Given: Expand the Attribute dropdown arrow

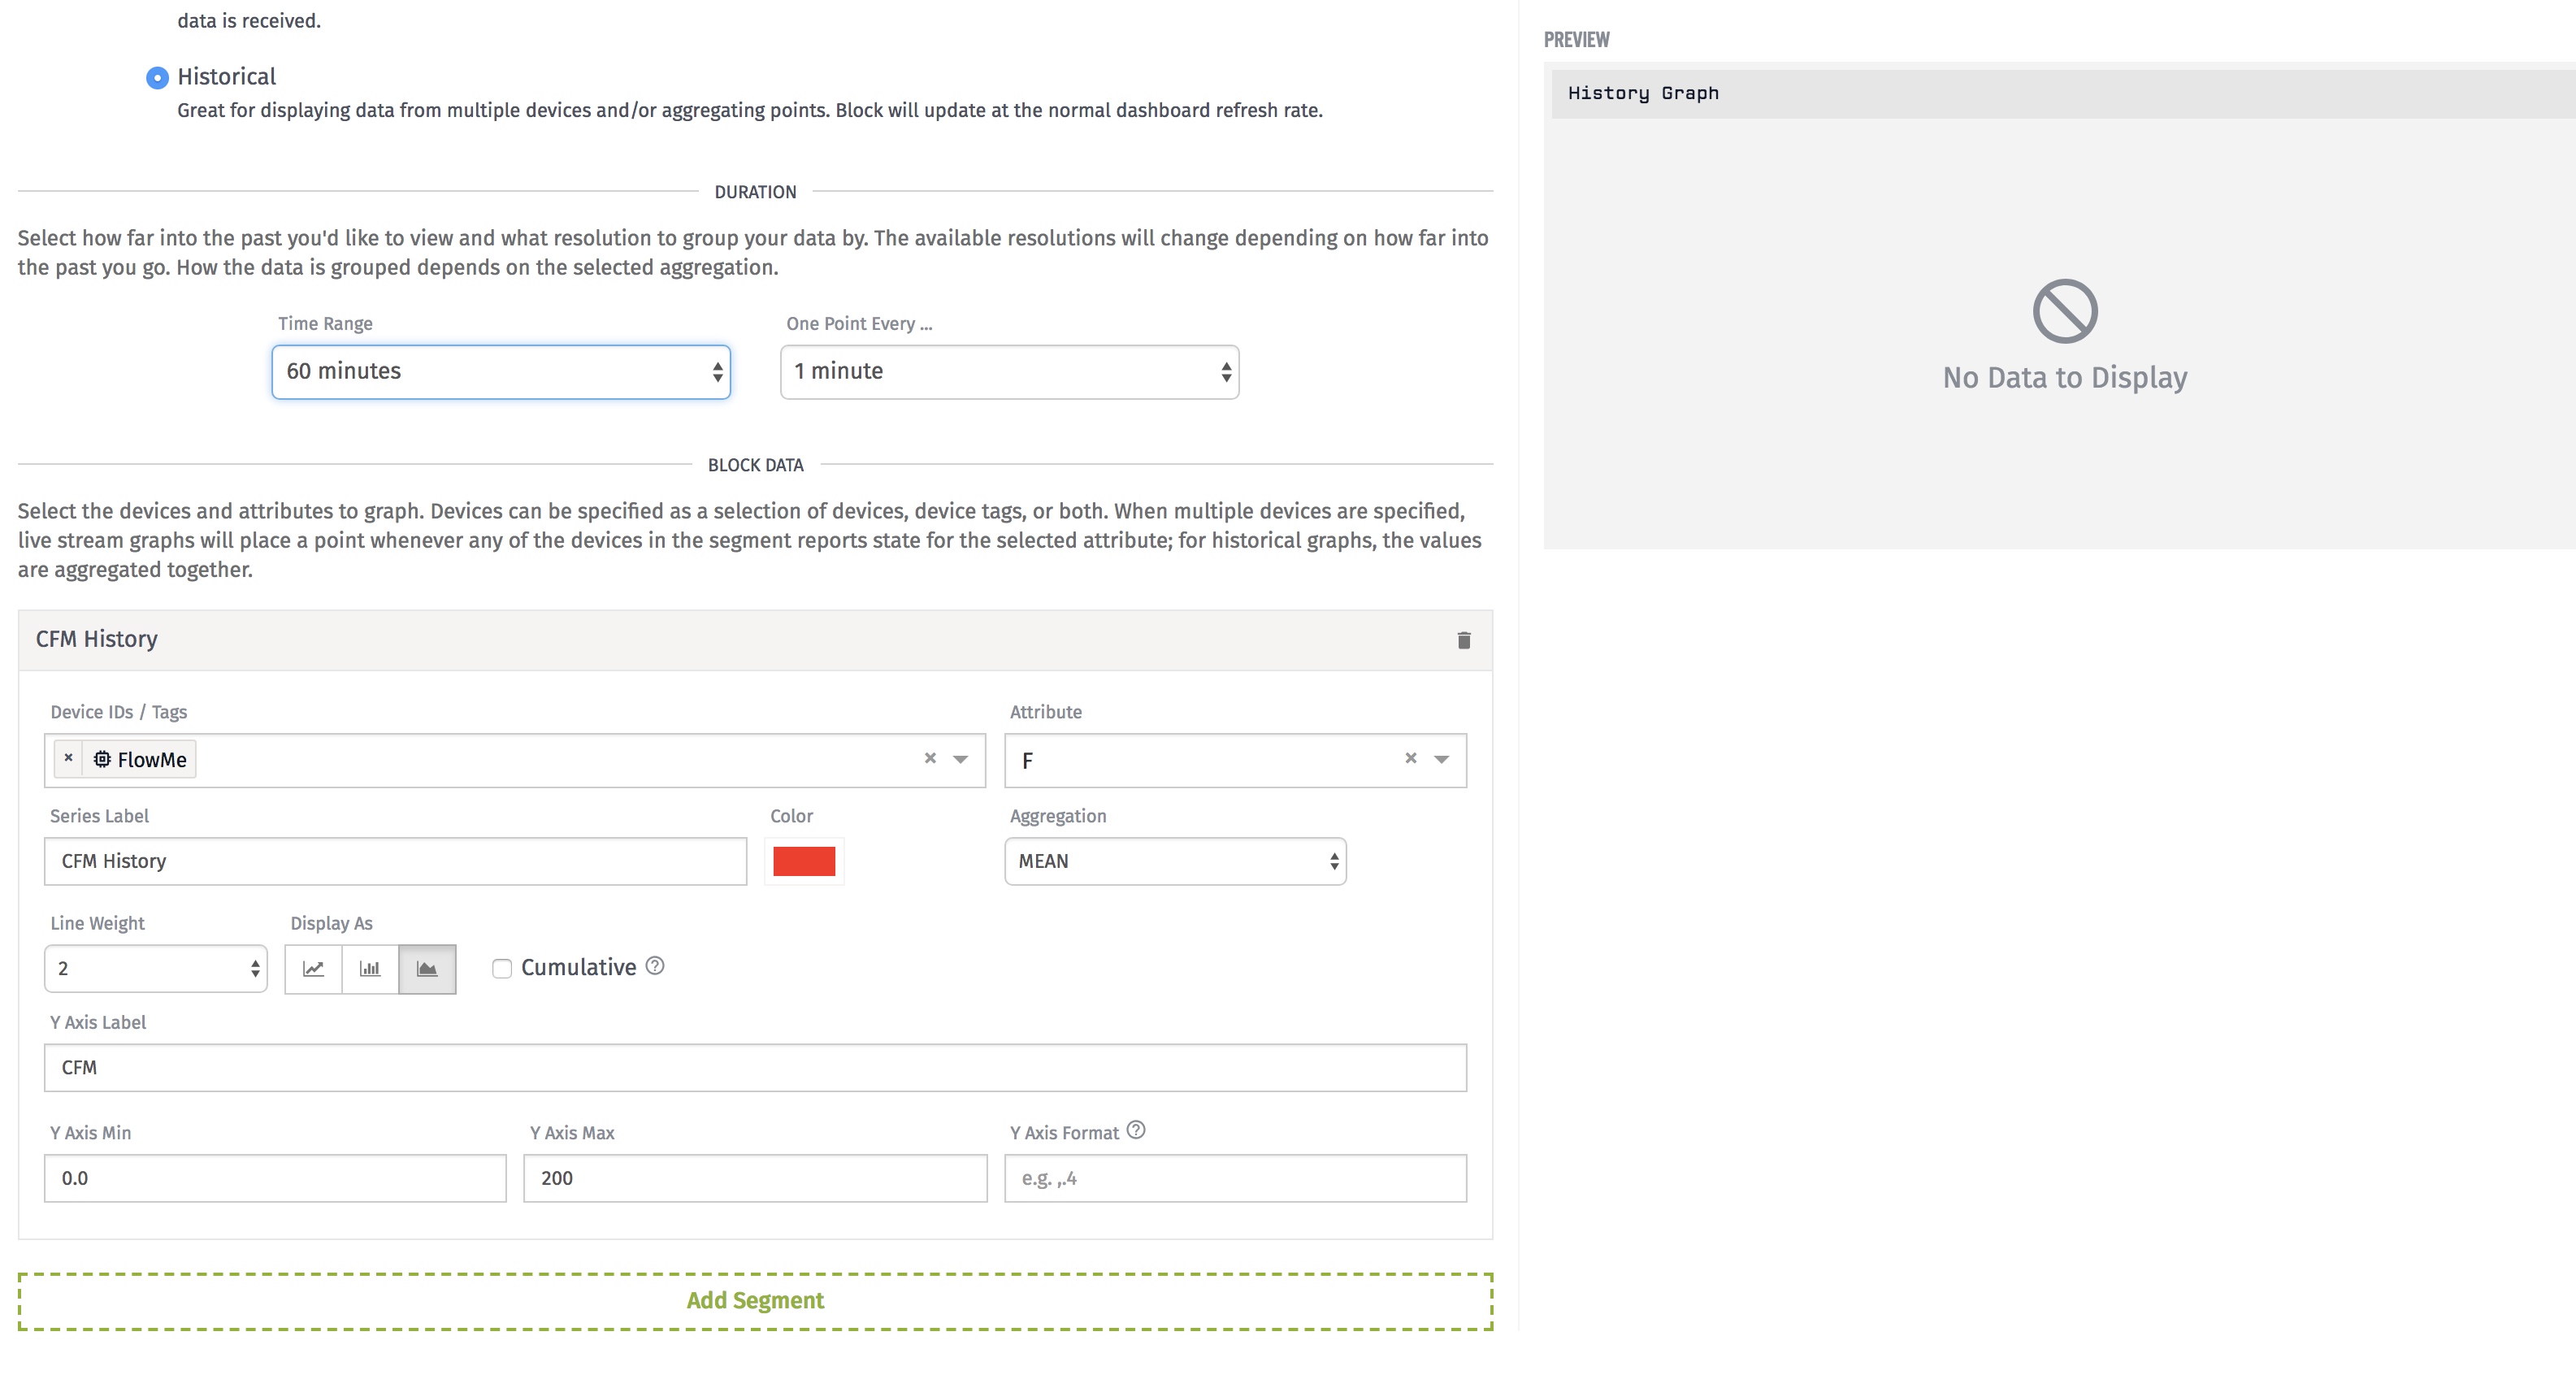Looking at the screenshot, I should pos(1441,759).
